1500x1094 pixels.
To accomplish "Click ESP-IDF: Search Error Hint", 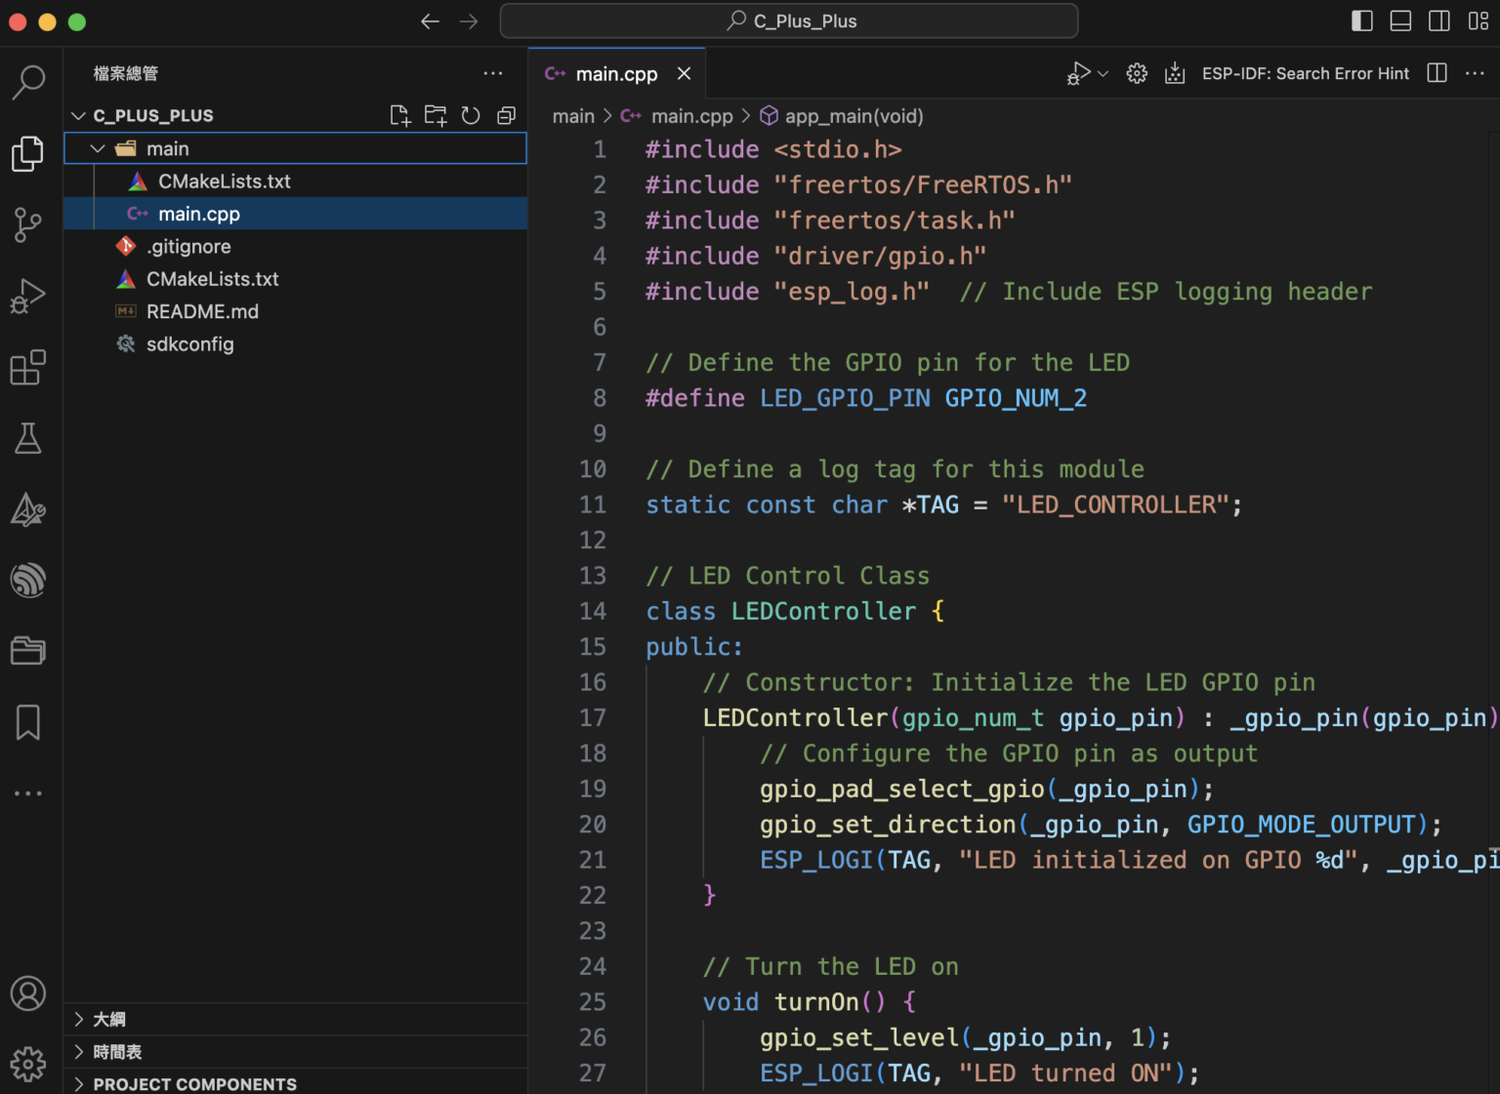I will [1305, 73].
